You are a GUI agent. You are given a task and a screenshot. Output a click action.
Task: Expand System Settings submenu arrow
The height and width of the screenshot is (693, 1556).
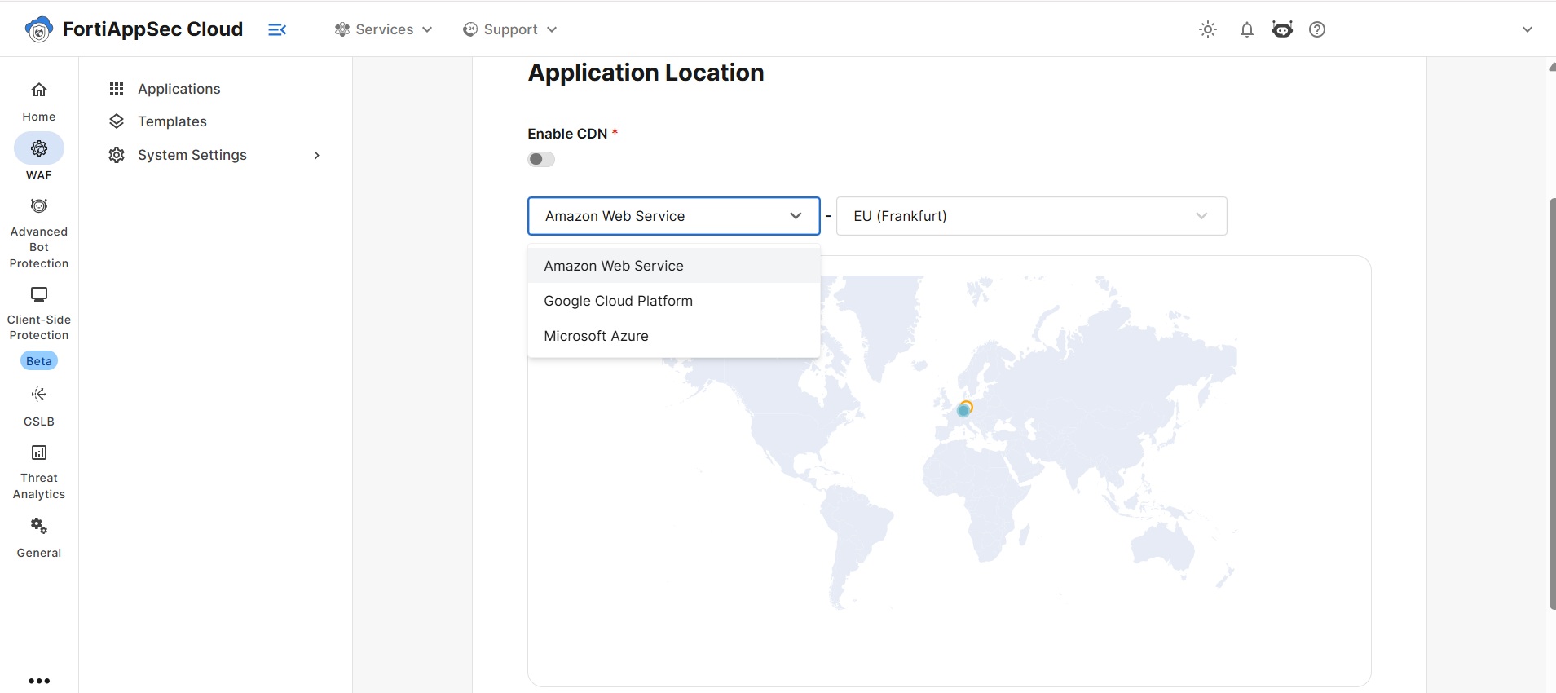(317, 155)
